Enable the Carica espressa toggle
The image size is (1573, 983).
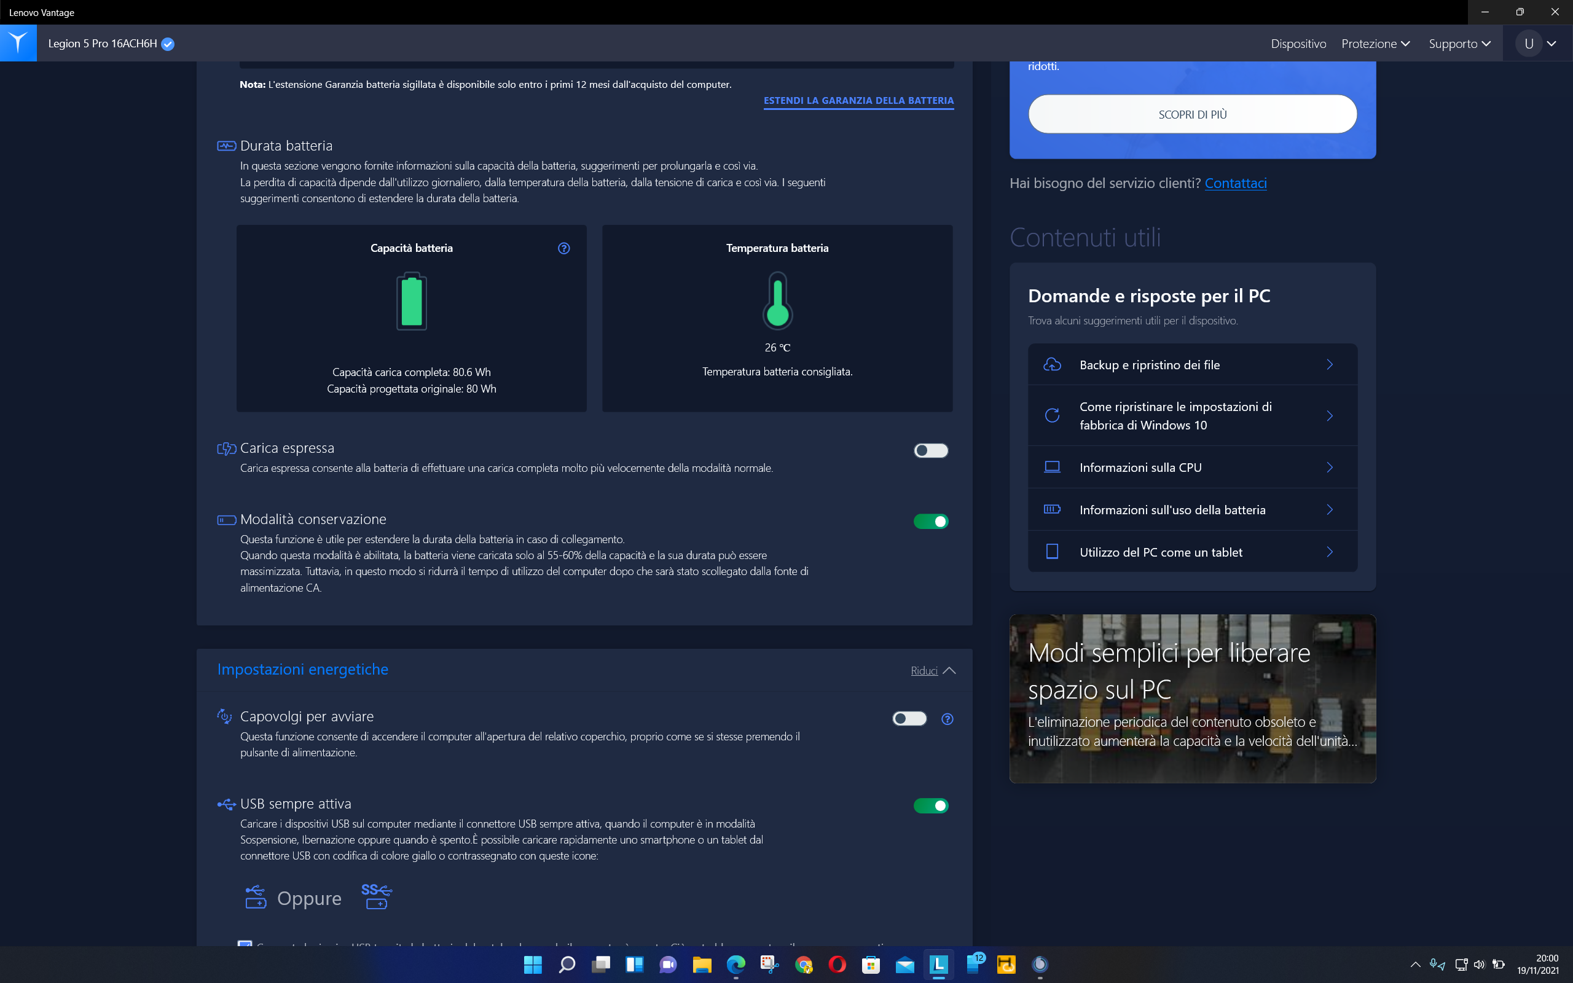(x=931, y=450)
